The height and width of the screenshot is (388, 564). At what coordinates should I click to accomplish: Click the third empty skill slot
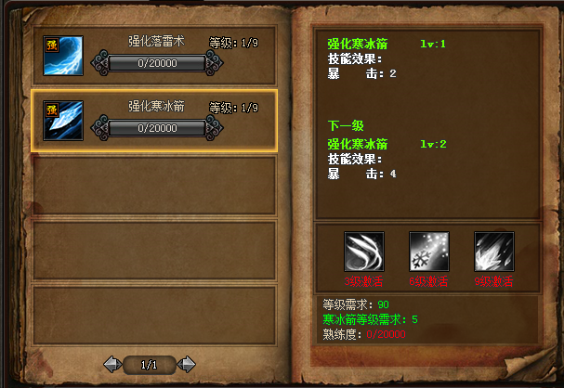(154, 186)
